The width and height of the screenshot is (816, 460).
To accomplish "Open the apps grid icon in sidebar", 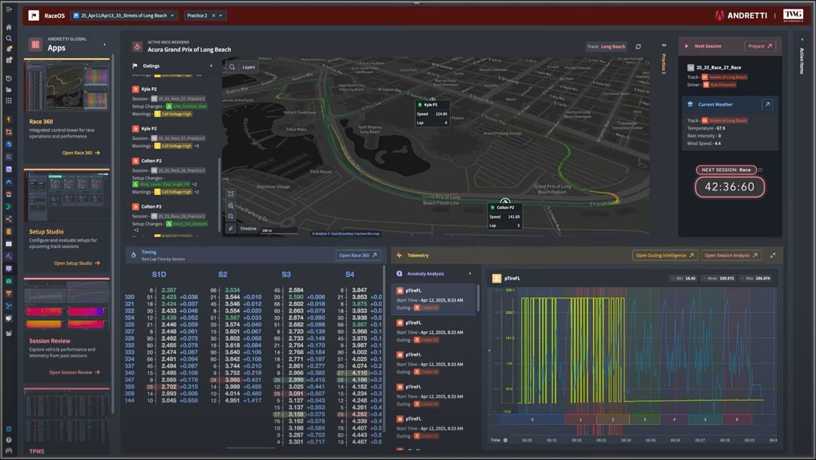I will point(8,101).
